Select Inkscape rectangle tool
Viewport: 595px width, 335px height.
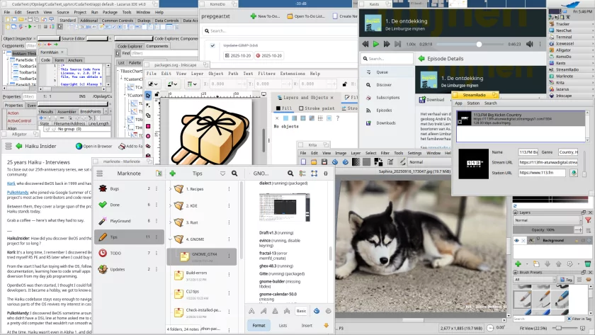click(148, 126)
